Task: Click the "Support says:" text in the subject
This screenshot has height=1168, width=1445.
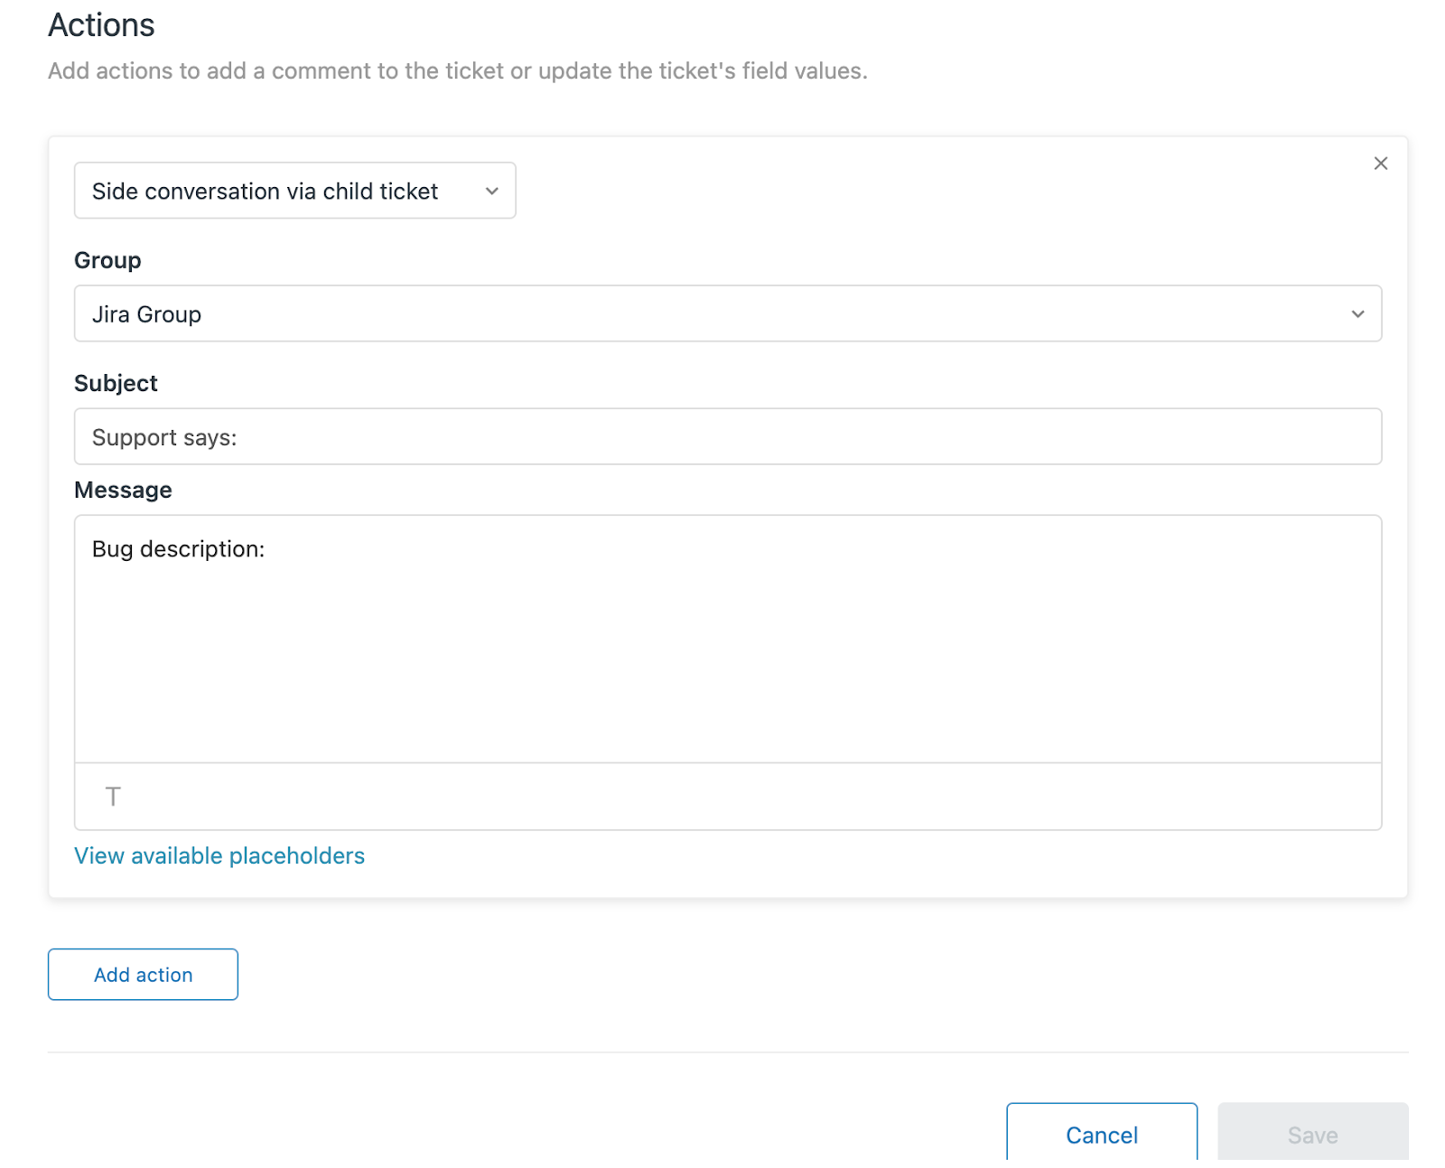Action: [x=164, y=437]
